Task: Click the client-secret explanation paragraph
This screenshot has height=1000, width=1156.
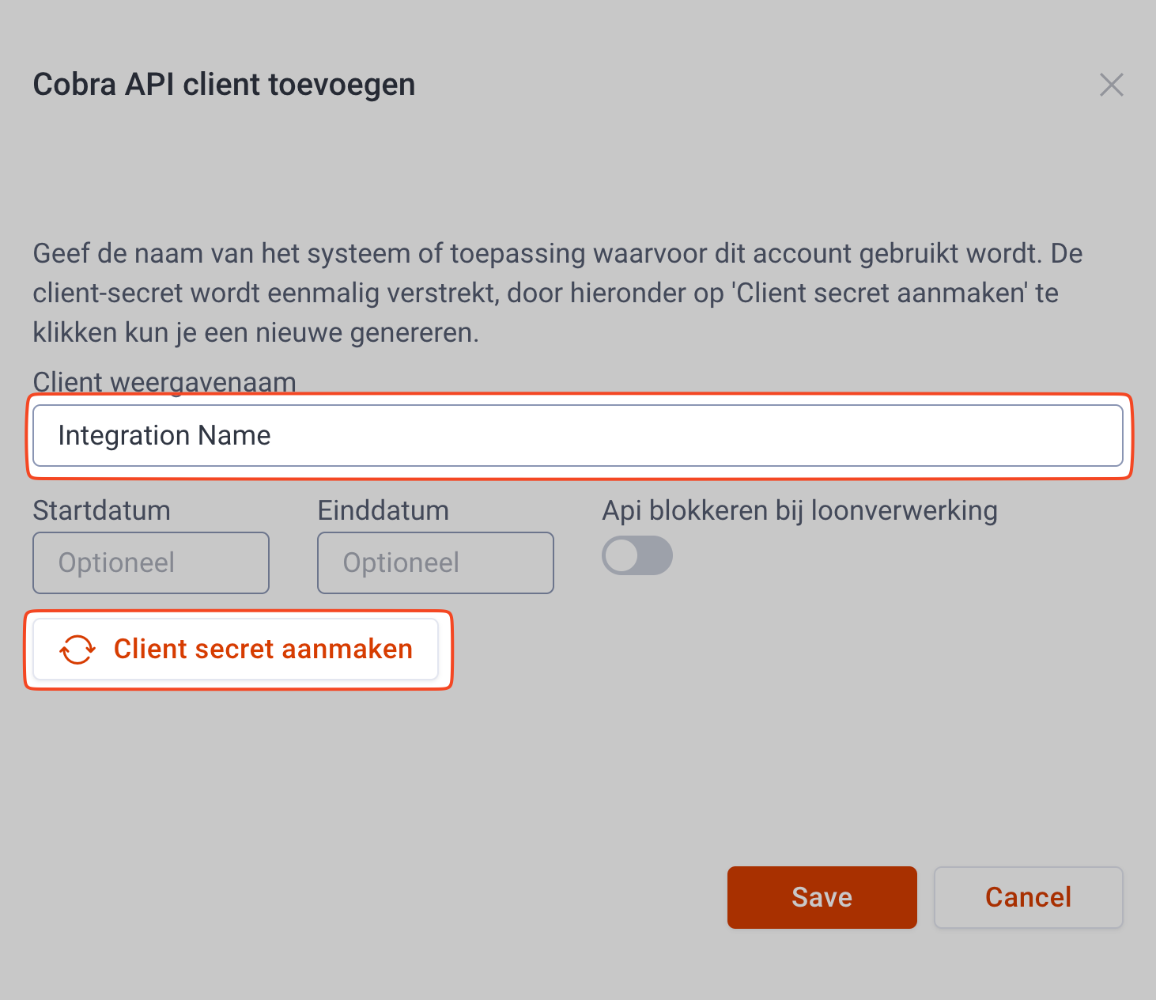Action: click(546, 293)
